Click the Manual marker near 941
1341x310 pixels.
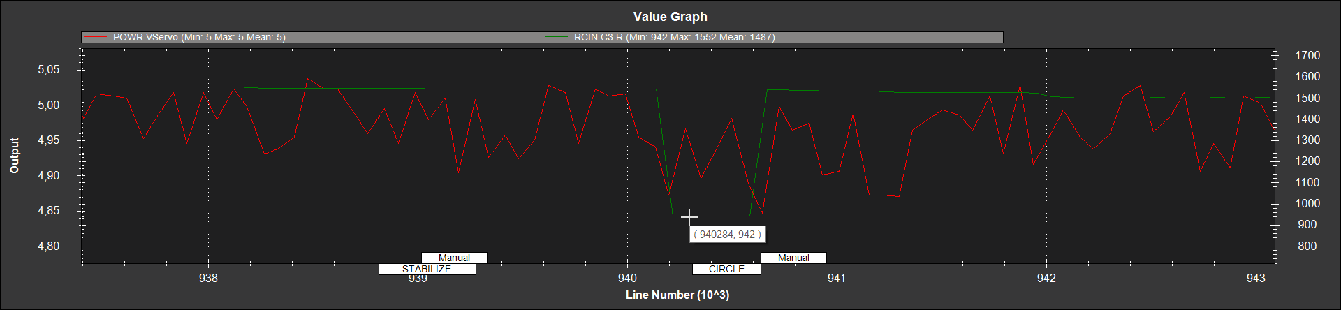tap(793, 258)
